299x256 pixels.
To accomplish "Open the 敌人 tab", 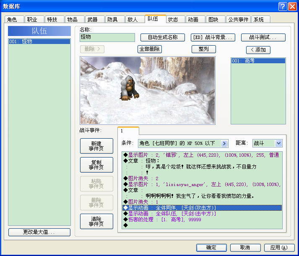I will point(135,19).
